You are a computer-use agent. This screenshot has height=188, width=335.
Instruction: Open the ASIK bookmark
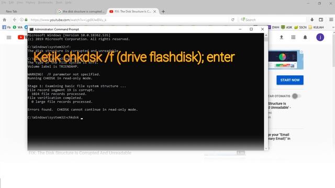click(287, 27)
